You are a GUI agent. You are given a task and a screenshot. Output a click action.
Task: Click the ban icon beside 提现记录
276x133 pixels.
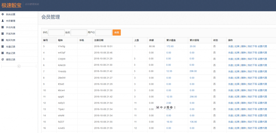click(3, 59)
